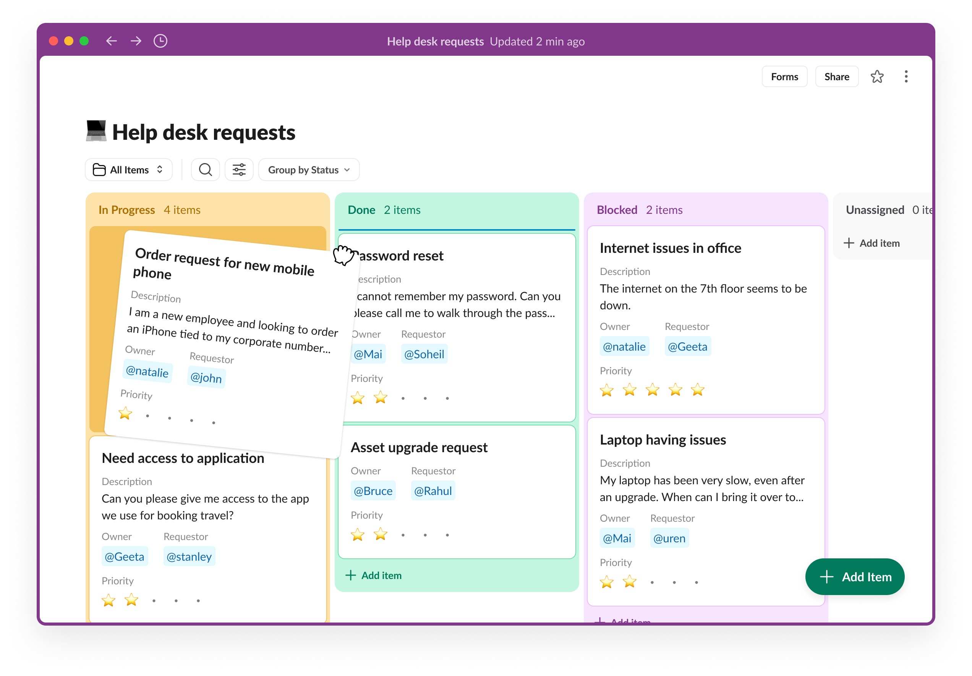Click the laptop has been very slow description
The height and width of the screenshot is (676, 972).
pyautogui.click(x=701, y=488)
